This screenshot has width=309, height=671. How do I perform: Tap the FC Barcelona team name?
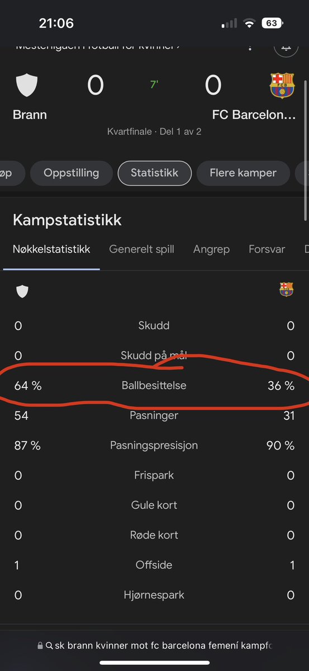pyautogui.click(x=253, y=115)
